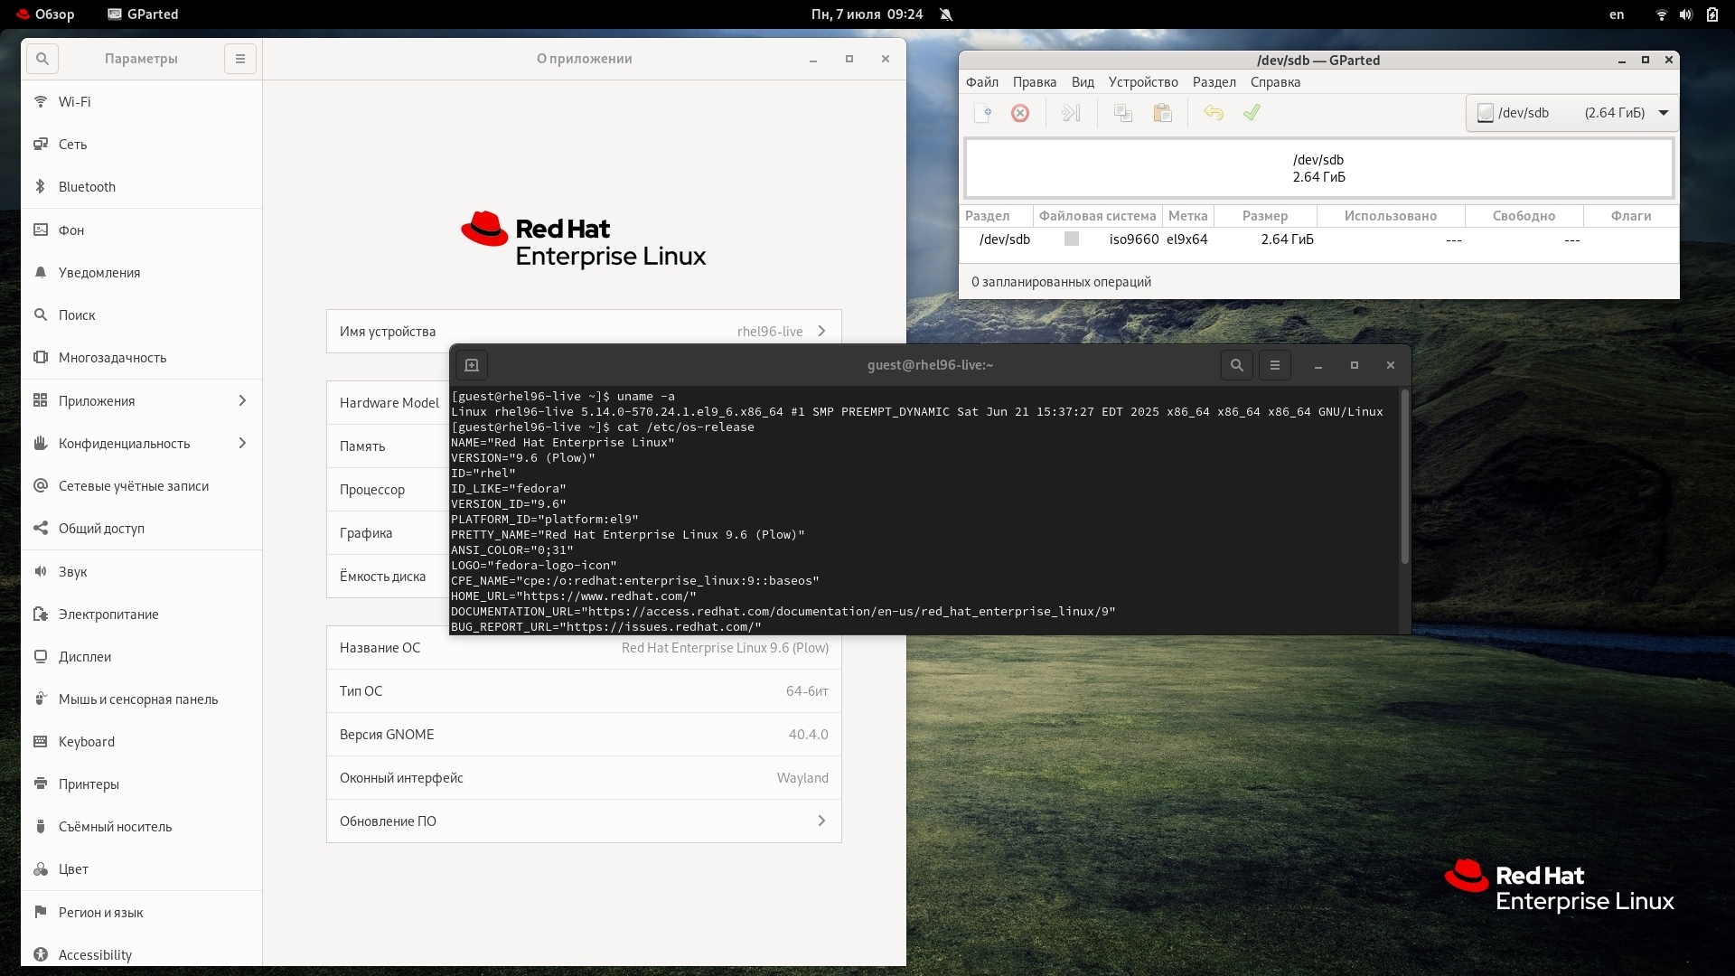Open Цвет color settings
Viewport: 1735px width, 976px height.
click(x=142, y=869)
